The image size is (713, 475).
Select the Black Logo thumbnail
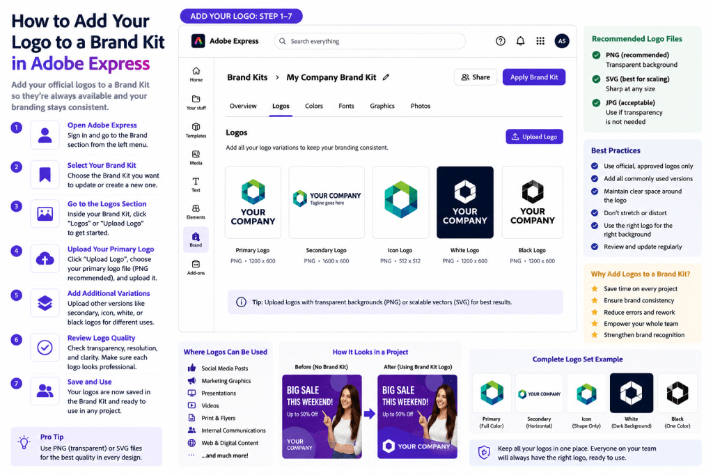(533, 203)
